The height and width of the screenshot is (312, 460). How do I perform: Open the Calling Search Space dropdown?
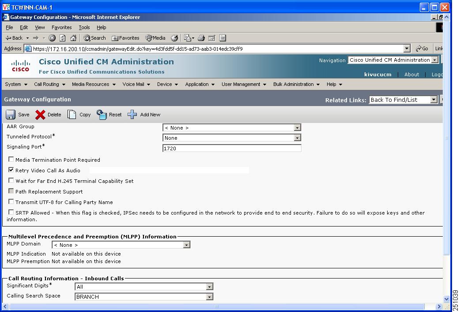point(144,297)
